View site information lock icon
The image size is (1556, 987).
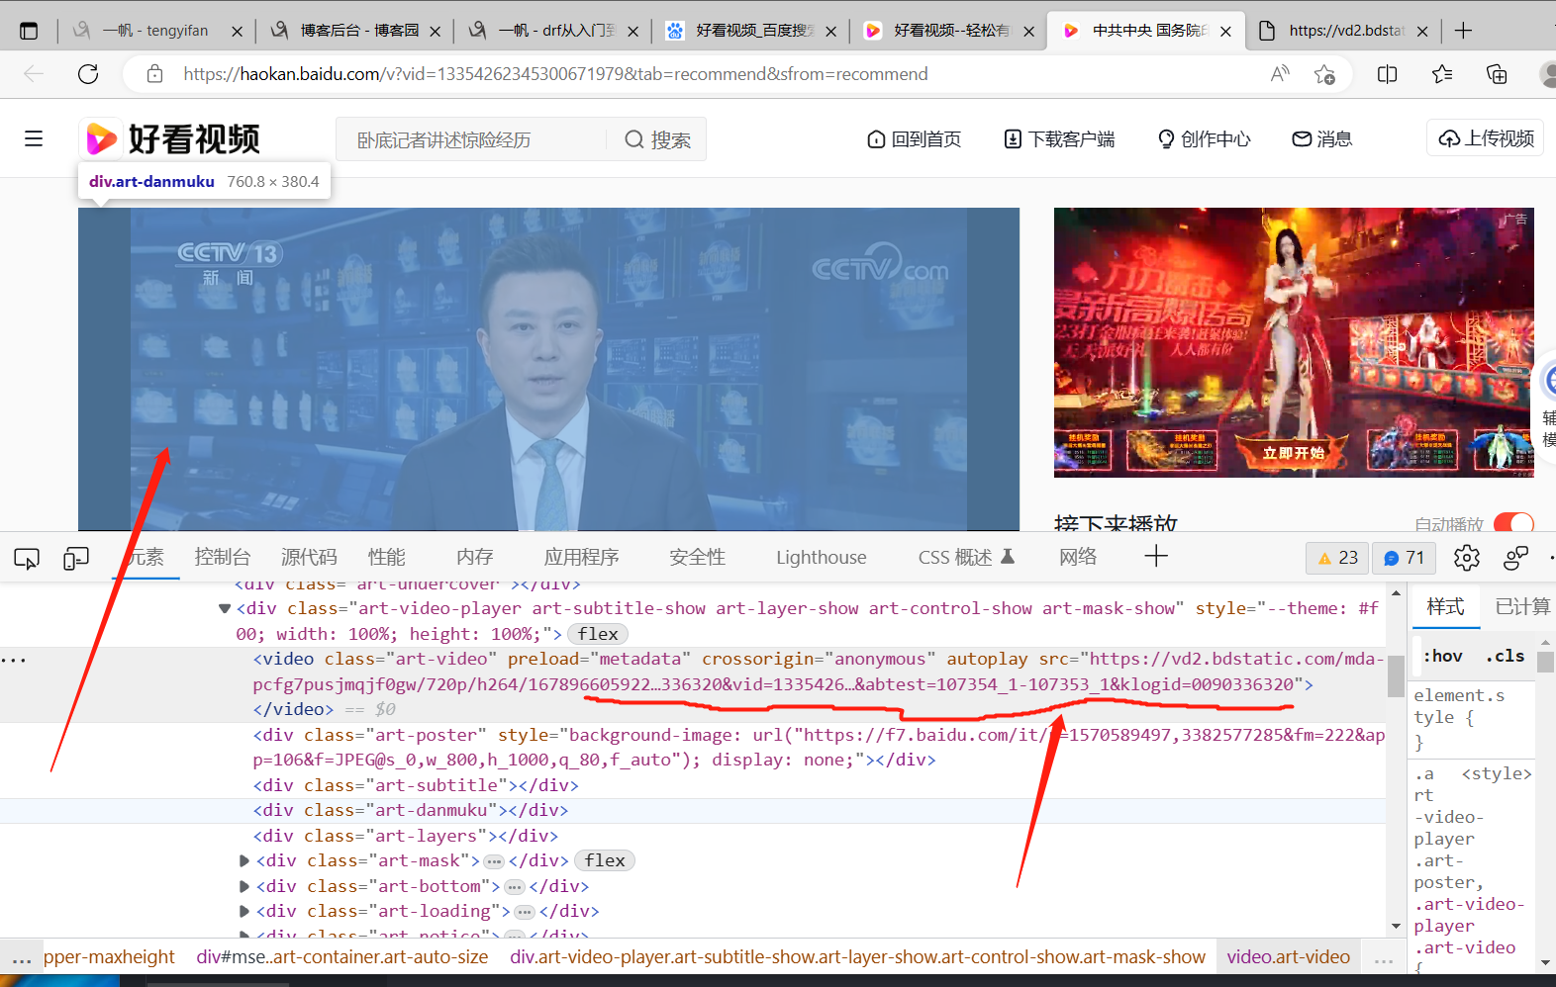point(154,74)
